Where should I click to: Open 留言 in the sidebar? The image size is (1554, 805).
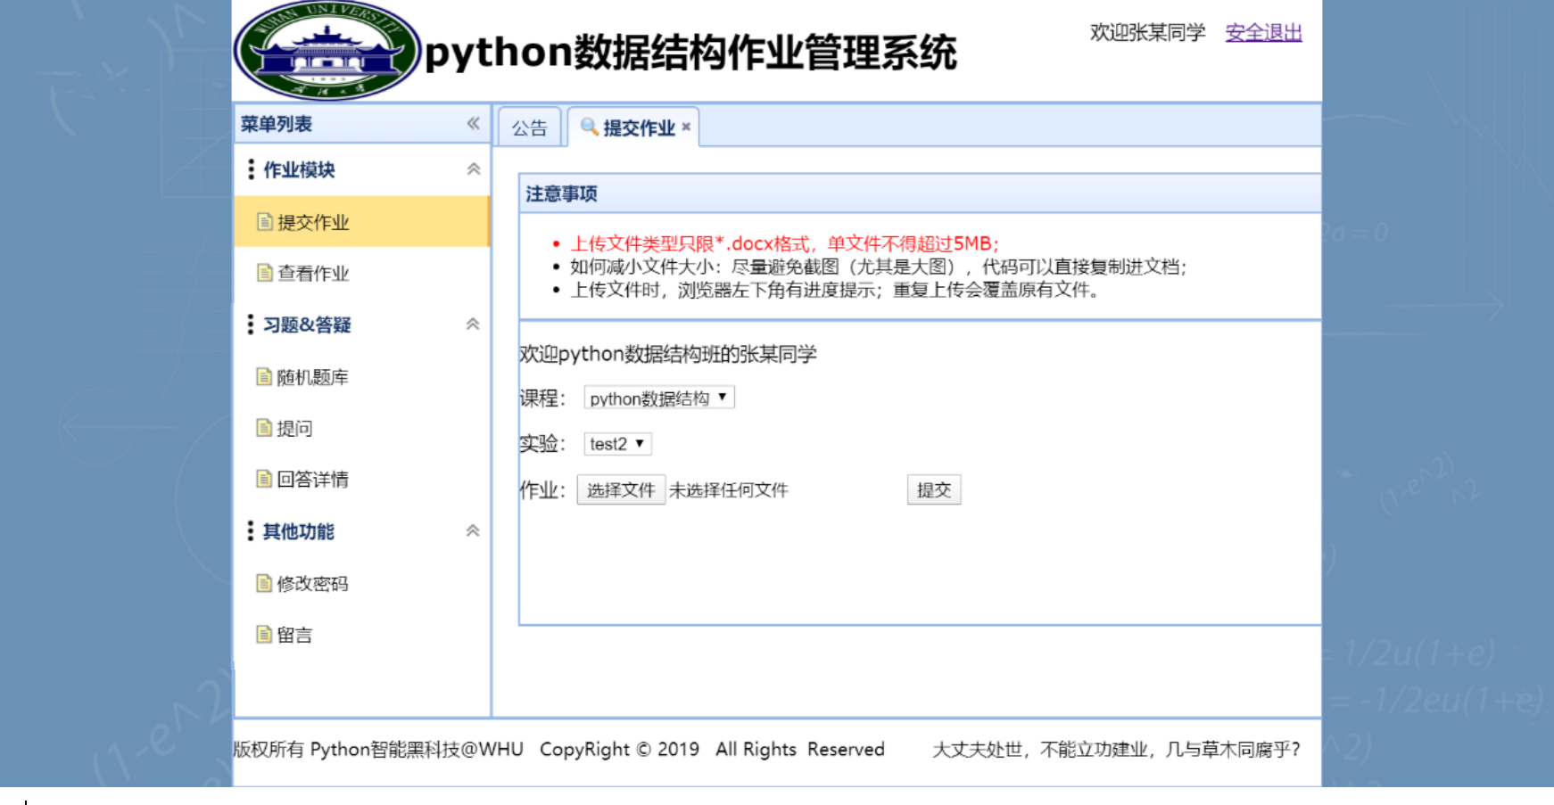(362, 635)
